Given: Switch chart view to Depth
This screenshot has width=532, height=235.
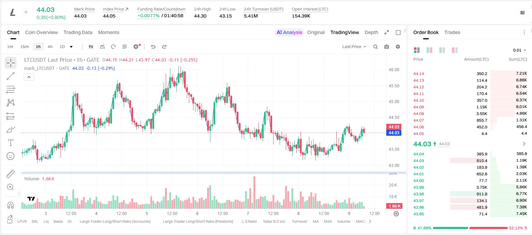Looking at the screenshot, I should click(371, 32).
